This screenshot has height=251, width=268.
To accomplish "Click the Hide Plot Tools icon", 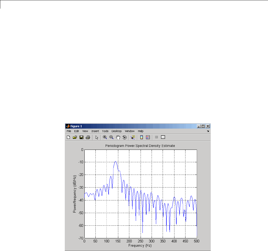I will point(156,137).
